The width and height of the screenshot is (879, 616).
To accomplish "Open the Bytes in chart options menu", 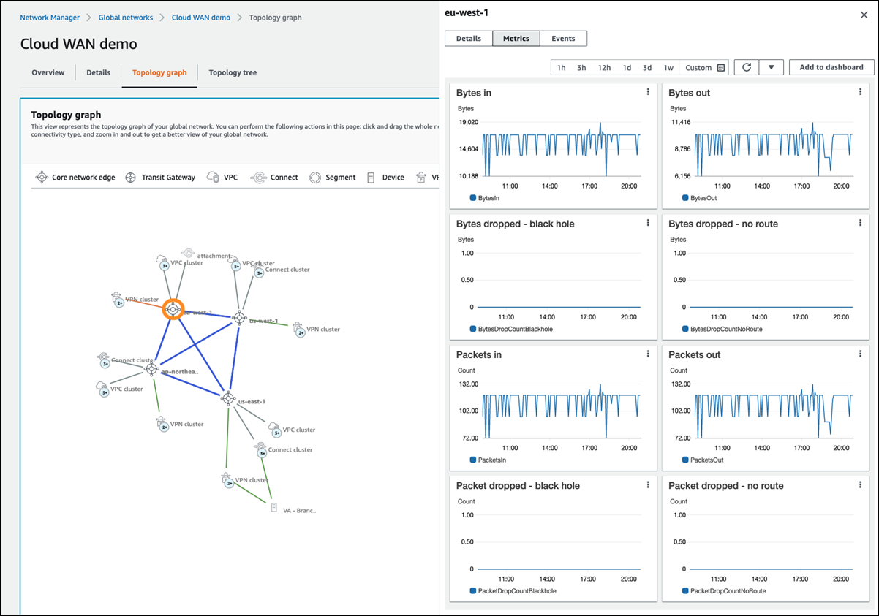I will 647,91.
